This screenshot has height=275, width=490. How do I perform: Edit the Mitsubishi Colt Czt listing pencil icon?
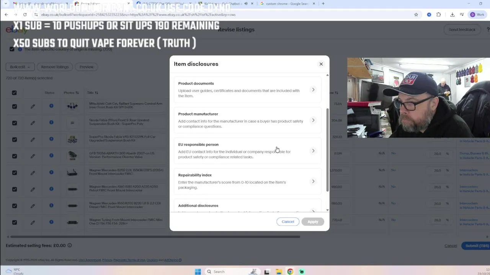click(x=33, y=106)
